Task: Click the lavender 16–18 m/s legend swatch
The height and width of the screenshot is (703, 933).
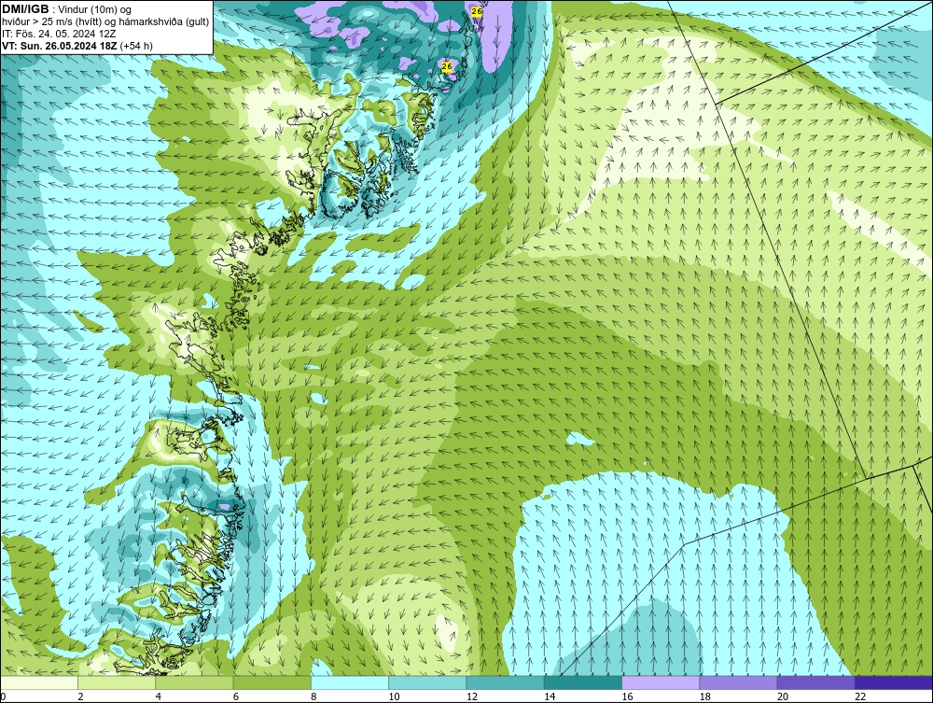Action: [661, 682]
